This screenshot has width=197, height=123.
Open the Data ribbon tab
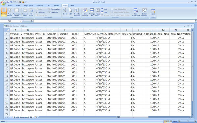click(49, 6)
